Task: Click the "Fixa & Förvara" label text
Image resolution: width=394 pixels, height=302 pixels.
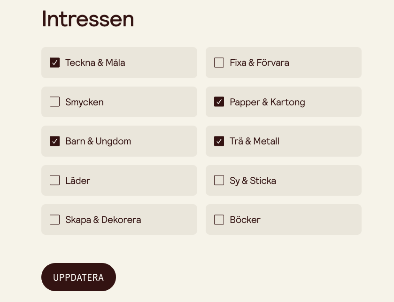Action: tap(259, 63)
